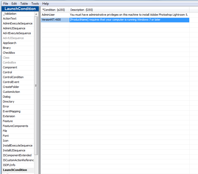Image resolution: width=198 pixels, height=174 pixels.
Task: Sort by the Condition column header
Action: [54, 10]
